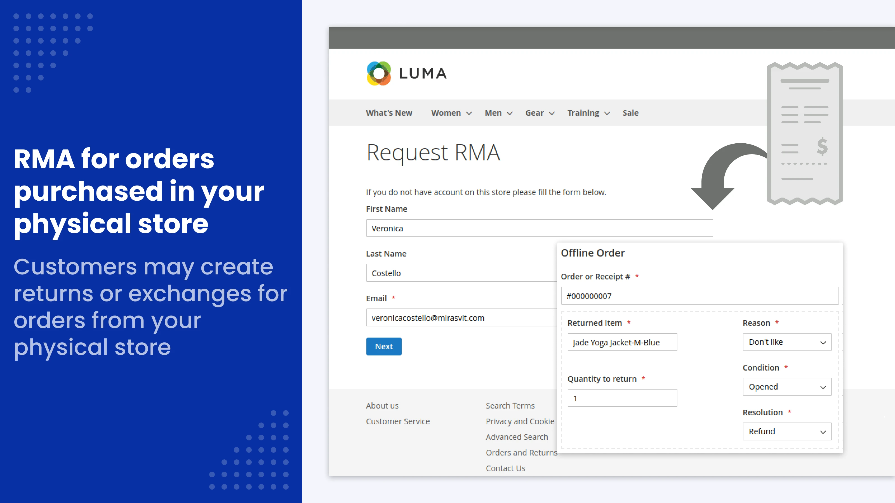Click the Luma logo
The height and width of the screenshot is (503, 895).
coord(406,73)
